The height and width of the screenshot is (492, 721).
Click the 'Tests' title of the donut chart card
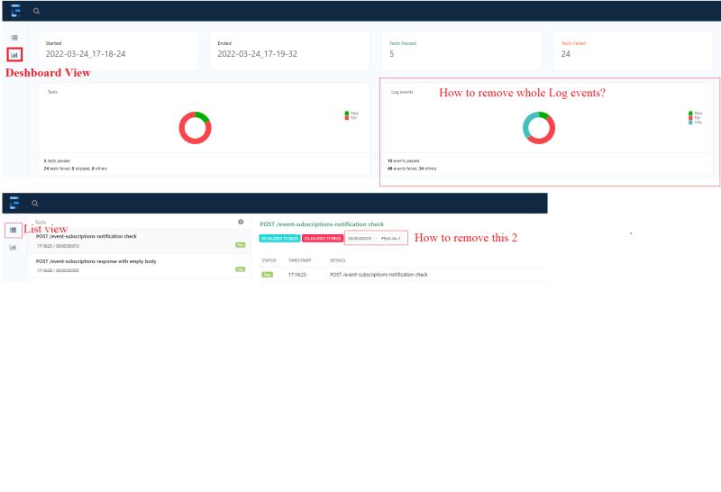tap(52, 92)
